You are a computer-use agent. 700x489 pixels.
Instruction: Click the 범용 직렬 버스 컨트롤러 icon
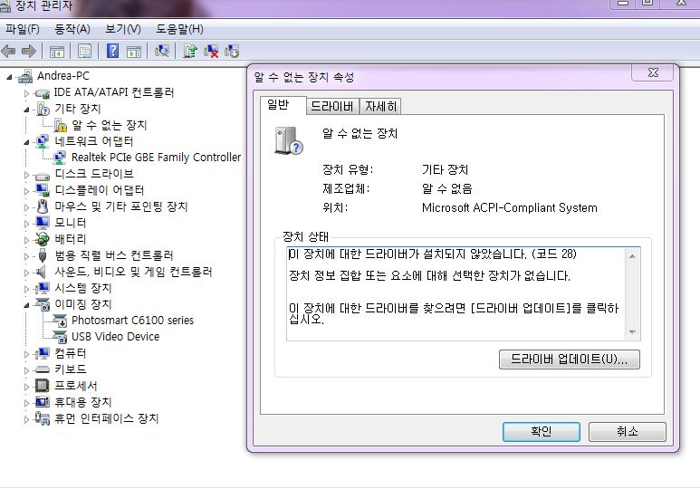click(x=43, y=255)
